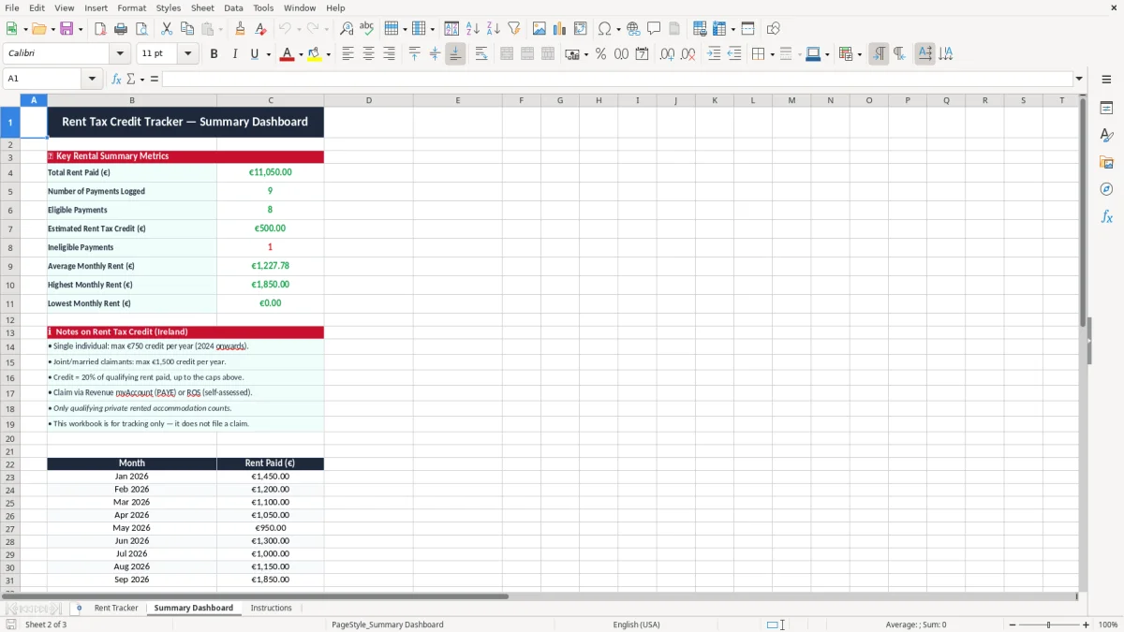The image size is (1124, 632).
Task: Expand background color dropdown arrow
Action: pos(328,54)
